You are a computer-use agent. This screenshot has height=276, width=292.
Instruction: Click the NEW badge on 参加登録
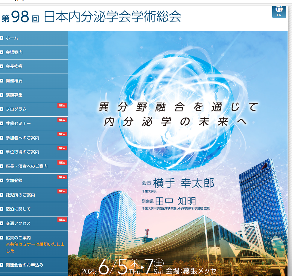pos(62,177)
